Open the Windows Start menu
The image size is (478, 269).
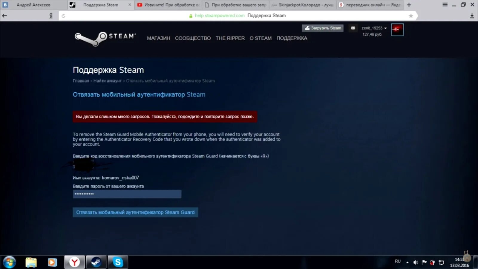click(9, 262)
